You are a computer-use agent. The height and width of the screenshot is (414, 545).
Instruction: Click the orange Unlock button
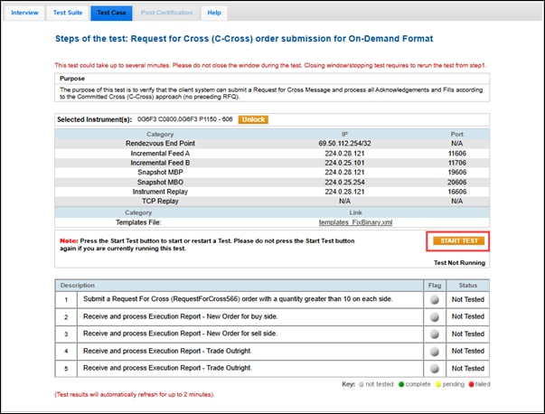point(253,119)
